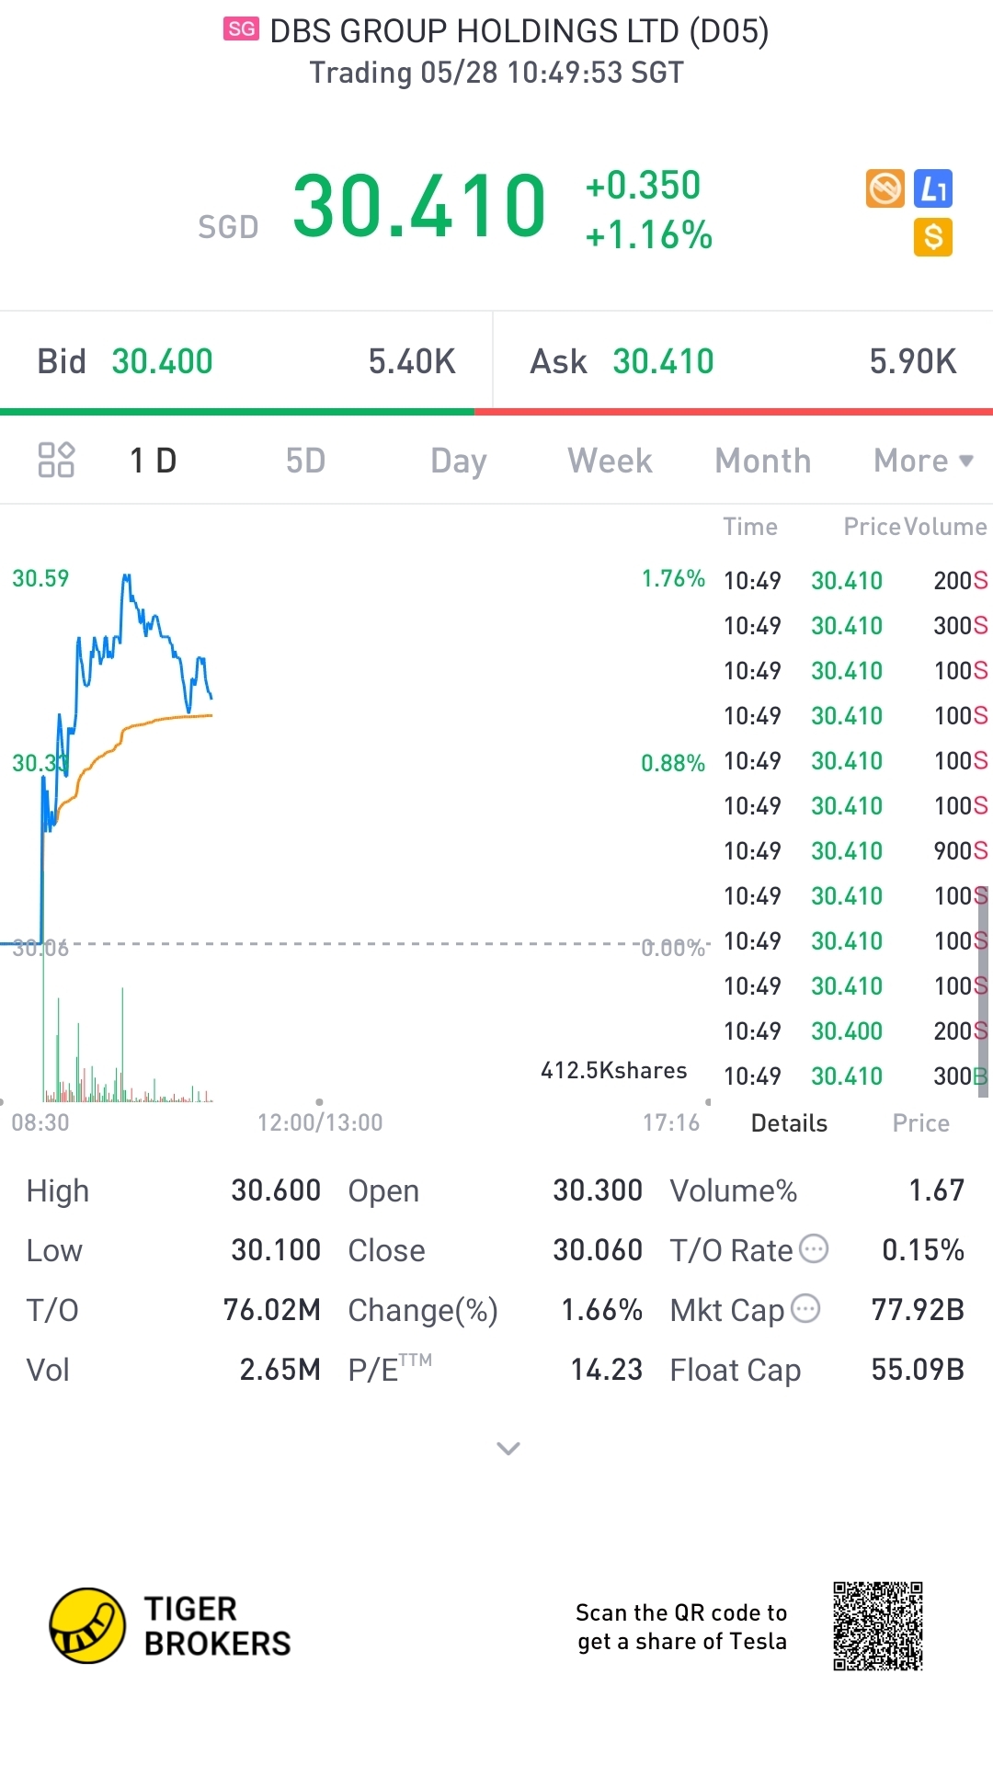Switch to the Month chart tab

coord(763,461)
